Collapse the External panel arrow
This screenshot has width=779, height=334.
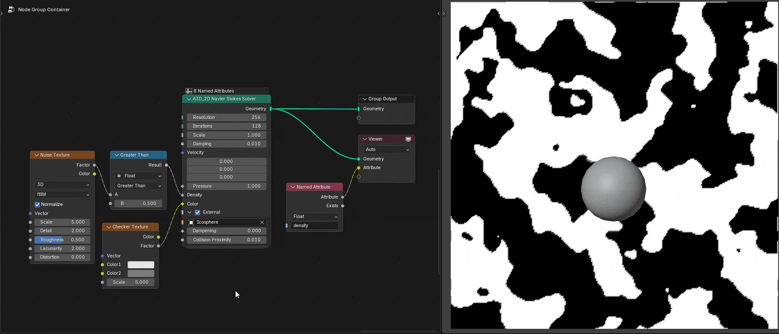click(x=189, y=212)
